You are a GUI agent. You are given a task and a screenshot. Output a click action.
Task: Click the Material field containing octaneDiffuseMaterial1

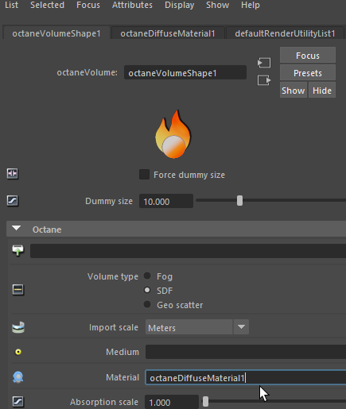pos(246,377)
